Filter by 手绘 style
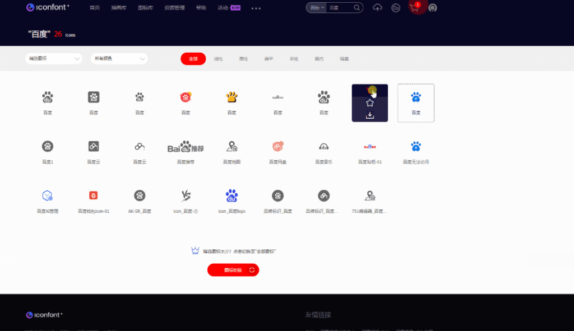574x331 pixels. [x=294, y=59]
